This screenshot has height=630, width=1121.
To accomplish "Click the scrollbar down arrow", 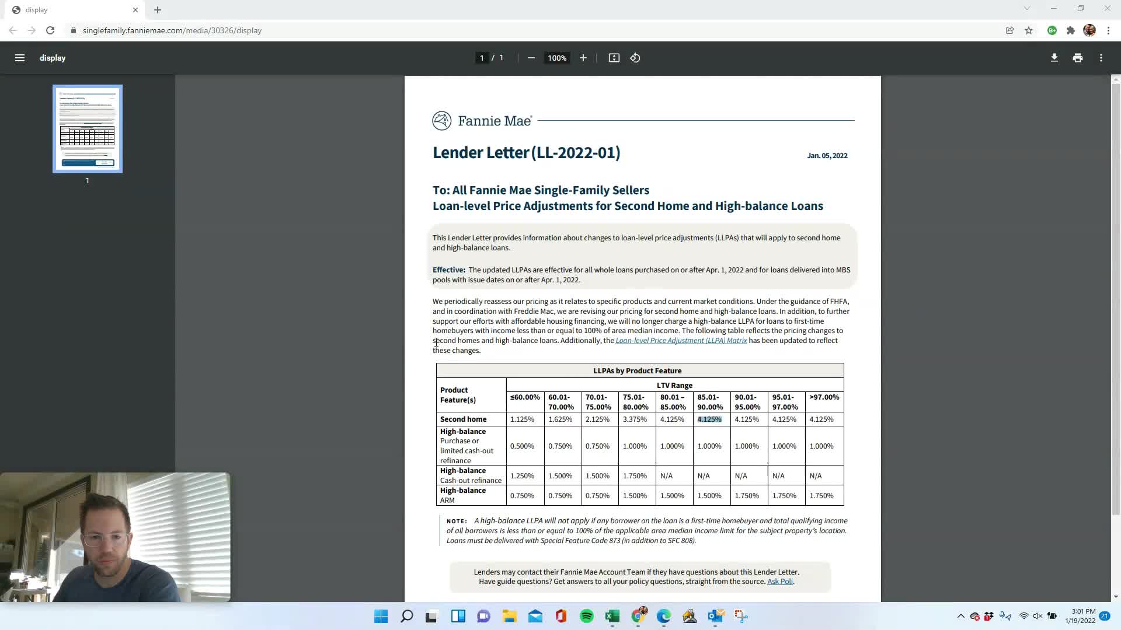I will 1116,597.
